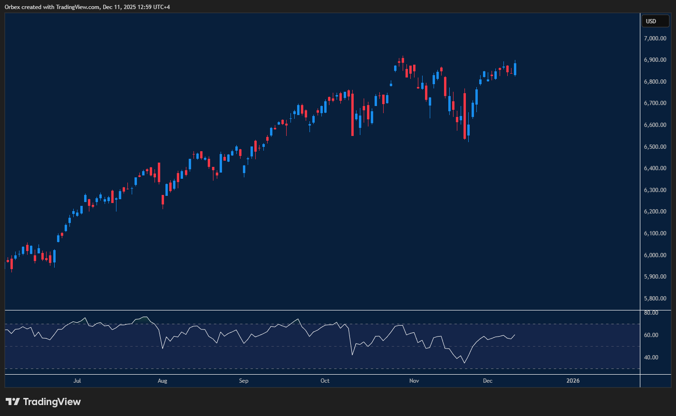The width and height of the screenshot is (676, 416).
Task: Select the Jul label on the time axis
Action: click(77, 381)
